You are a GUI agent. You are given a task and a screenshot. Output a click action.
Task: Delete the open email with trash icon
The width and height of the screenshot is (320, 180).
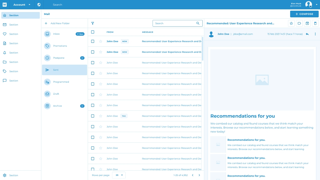tap(315, 23)
